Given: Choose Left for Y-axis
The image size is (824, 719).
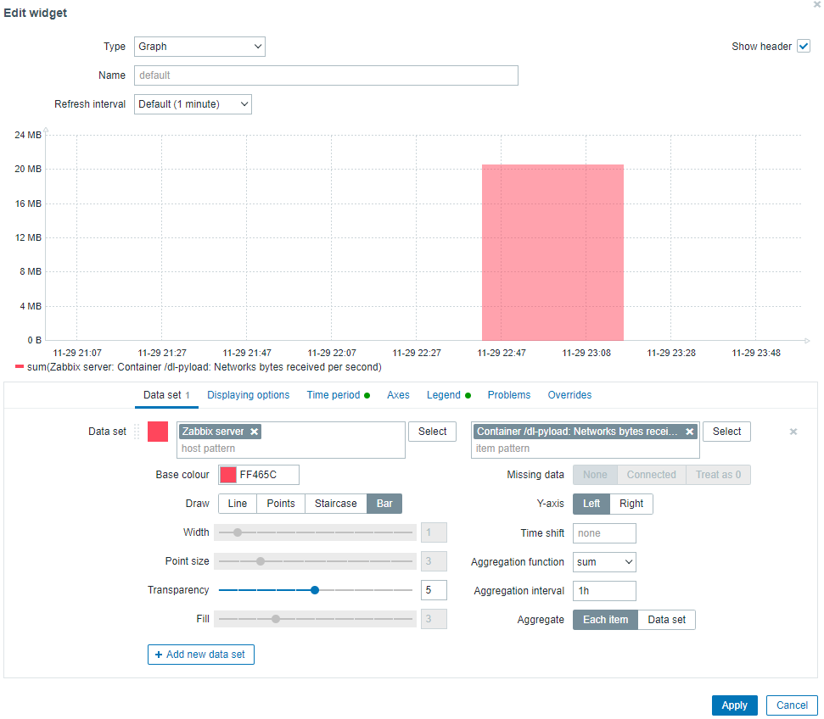Looking at the screenshot, I should coord(591,504).
